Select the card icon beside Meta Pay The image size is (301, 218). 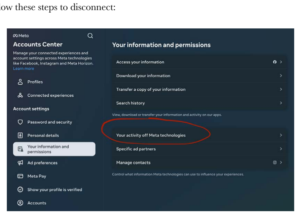(20, 176)
